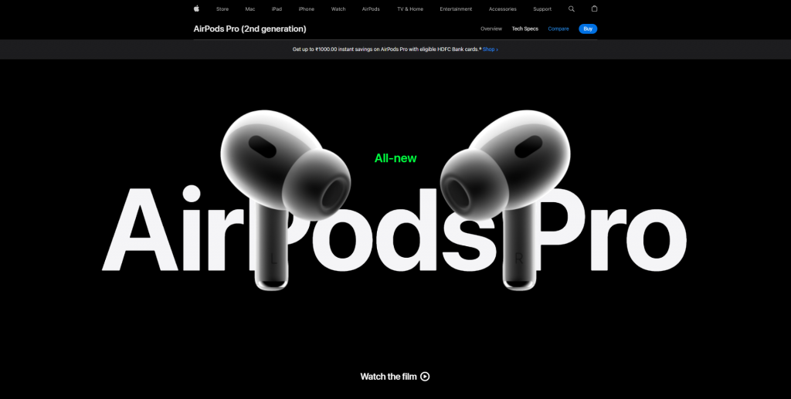Image resolution: width=791 pixels, height=399 pixels.
Task: Click AirPods Pro (2nd generation) title
Action: (x=250, y=29)
